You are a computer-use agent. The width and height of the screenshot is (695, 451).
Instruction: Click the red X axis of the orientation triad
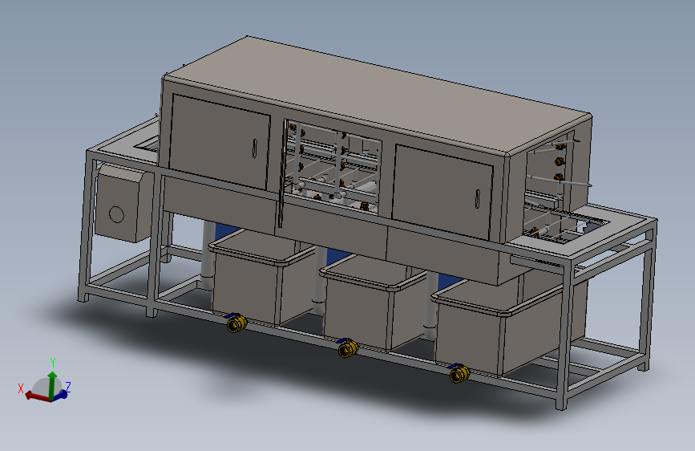coord(37,395)
